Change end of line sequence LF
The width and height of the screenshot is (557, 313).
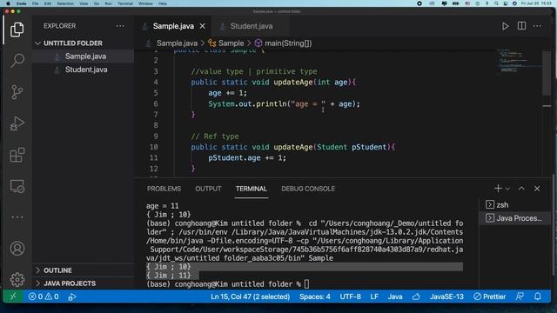(374, 296)
